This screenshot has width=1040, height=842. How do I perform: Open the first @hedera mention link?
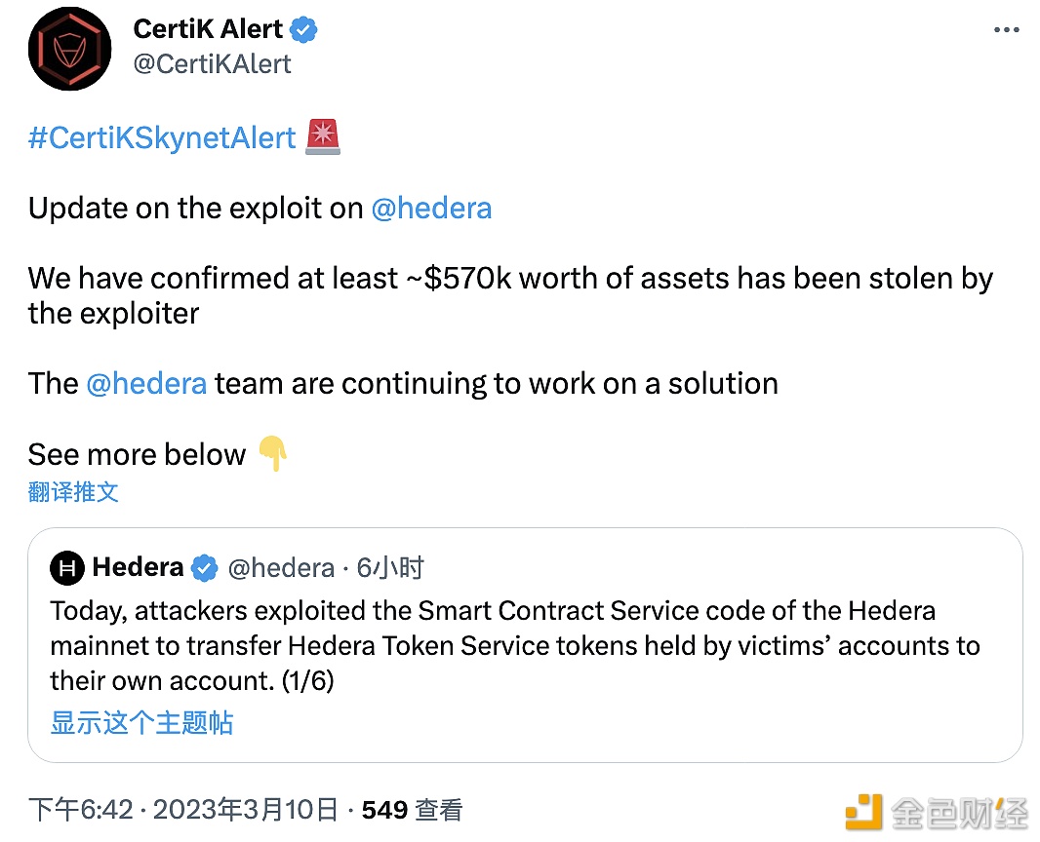tap(432, 208)
